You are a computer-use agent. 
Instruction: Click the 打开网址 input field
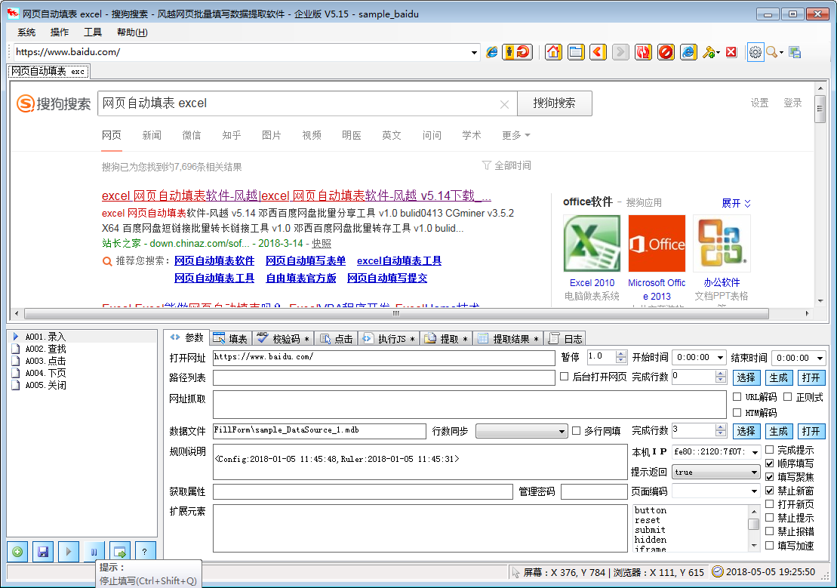tap(383, 357)
